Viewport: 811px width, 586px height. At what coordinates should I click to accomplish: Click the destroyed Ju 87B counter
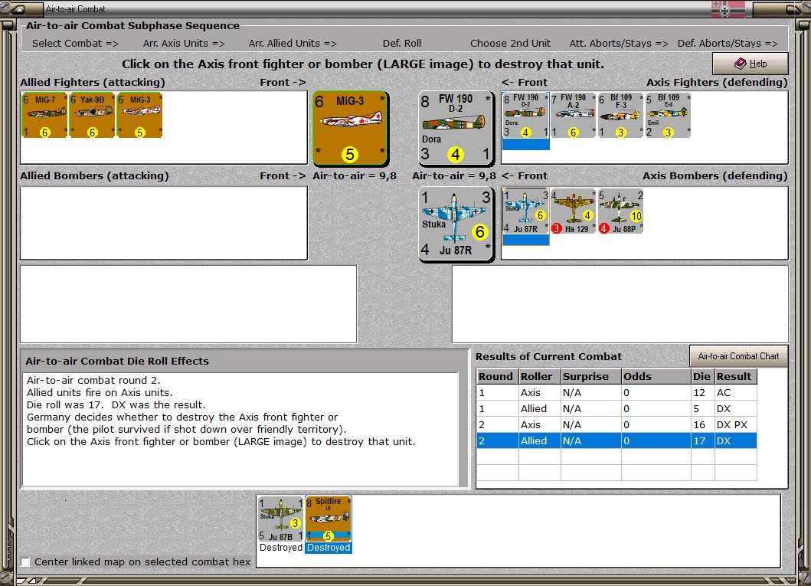[x=280, y=519]
